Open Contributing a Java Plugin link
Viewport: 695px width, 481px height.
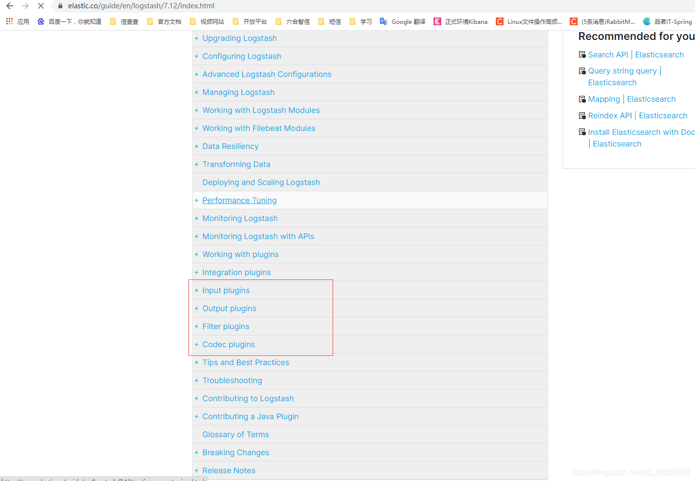(250, 416)
